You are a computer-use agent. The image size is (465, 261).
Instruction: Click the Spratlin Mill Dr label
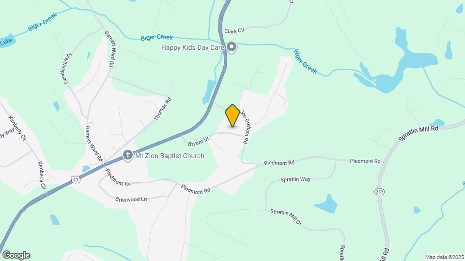coord(286,217)
